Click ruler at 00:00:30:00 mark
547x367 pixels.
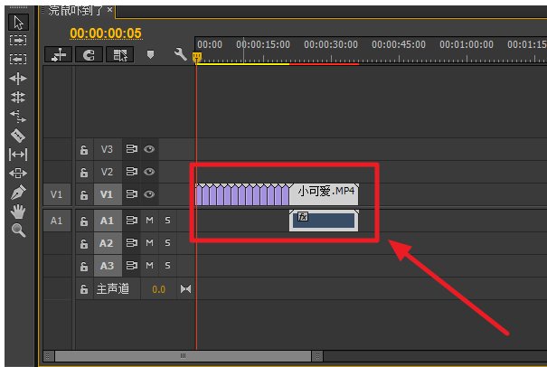(331, 44)
